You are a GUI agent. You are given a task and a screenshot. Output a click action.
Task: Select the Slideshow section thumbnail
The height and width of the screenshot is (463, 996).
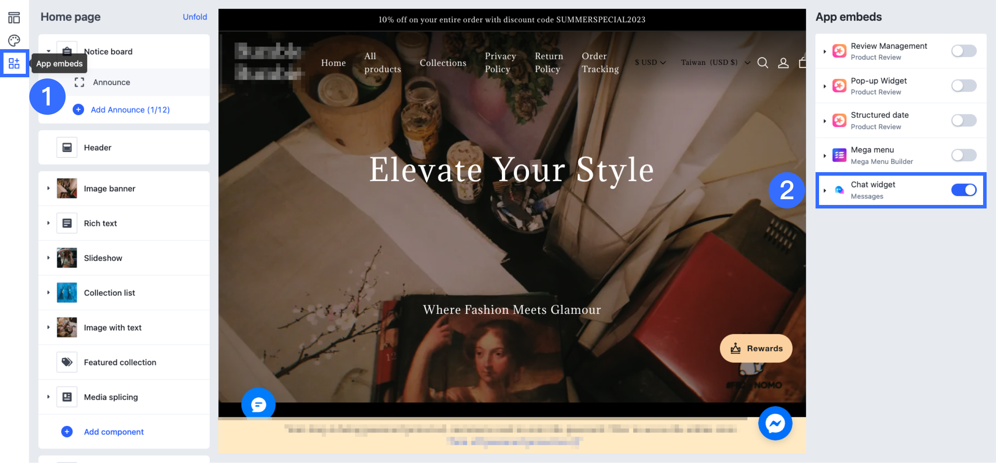pyautogui.click(x=67, y=258)
